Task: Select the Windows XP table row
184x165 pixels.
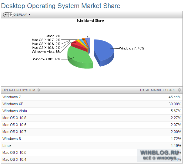Action: tap(92, 104)
